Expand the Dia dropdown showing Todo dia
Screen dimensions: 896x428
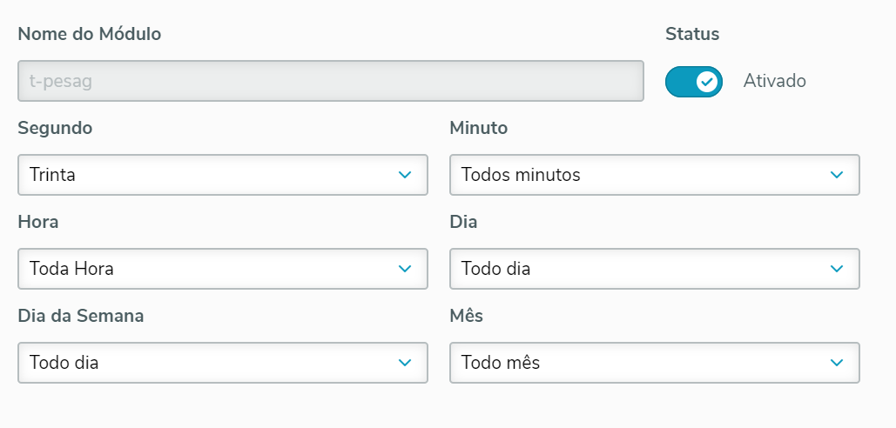[x=654, y=269]
